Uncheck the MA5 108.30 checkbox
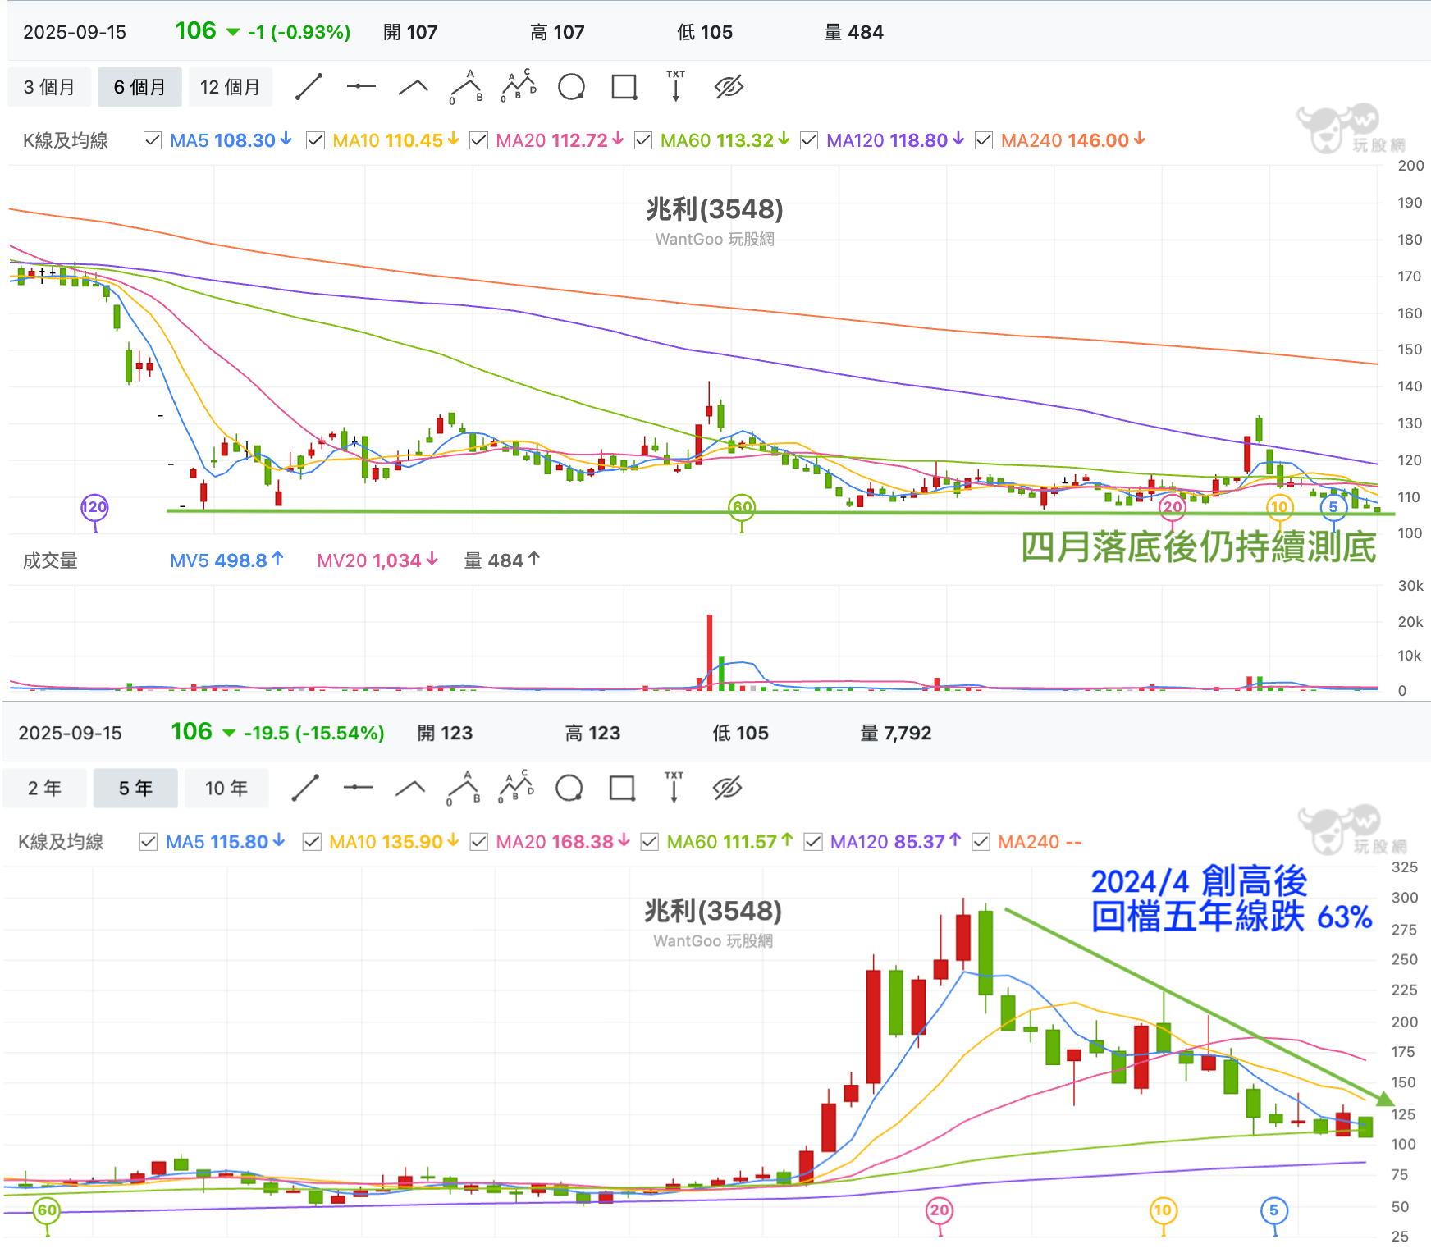This screenshot has height=1253, width=1431. 153,140
